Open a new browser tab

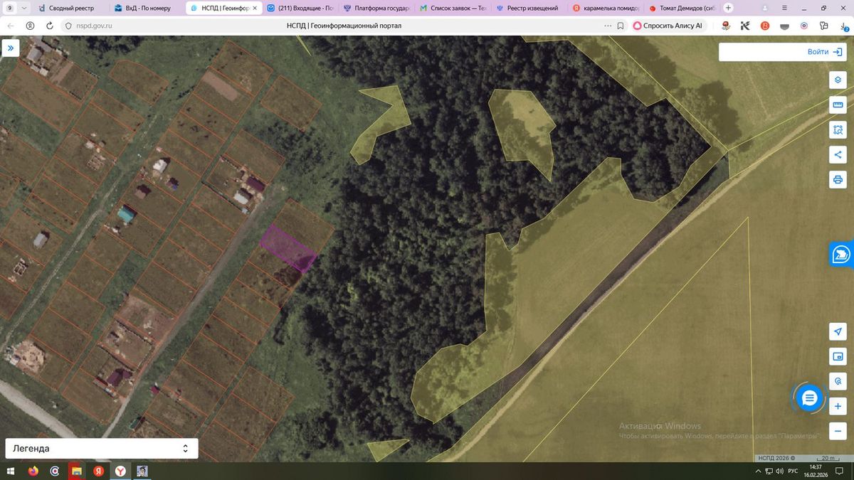coord(728,8)
